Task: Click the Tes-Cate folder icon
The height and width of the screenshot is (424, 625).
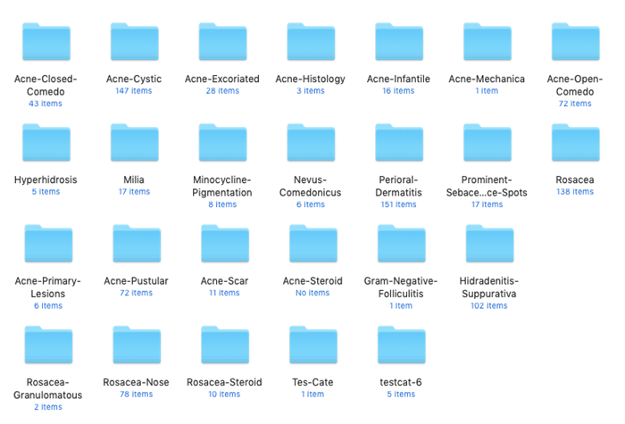Action: (x=312, y=346)
